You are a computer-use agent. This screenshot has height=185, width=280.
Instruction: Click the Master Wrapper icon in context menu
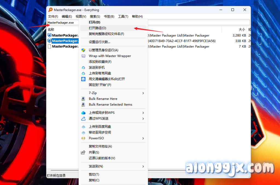tap(83, 56)
